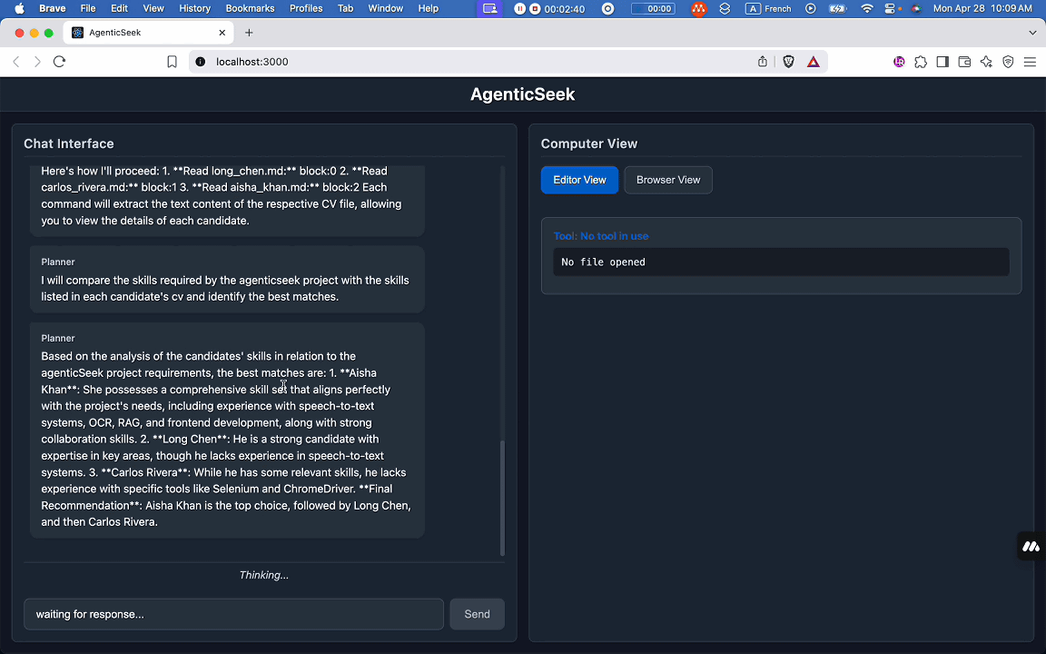Reload the AgenticSeek page
This screenshot has height=654, width=1046.
[59, 62]
